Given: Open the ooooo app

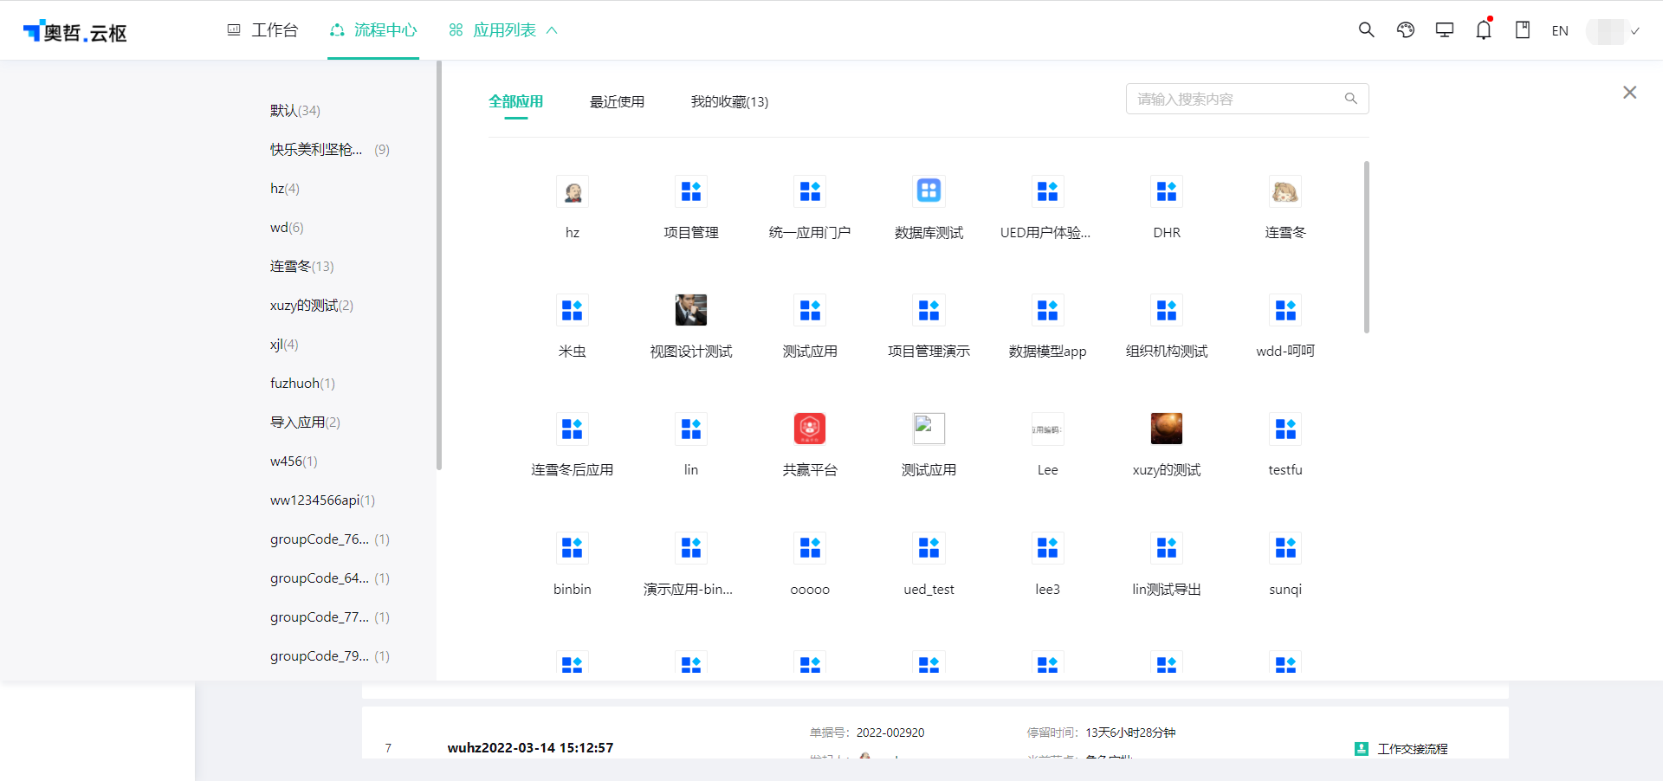Looking at the screenshot, I should 810,548.
